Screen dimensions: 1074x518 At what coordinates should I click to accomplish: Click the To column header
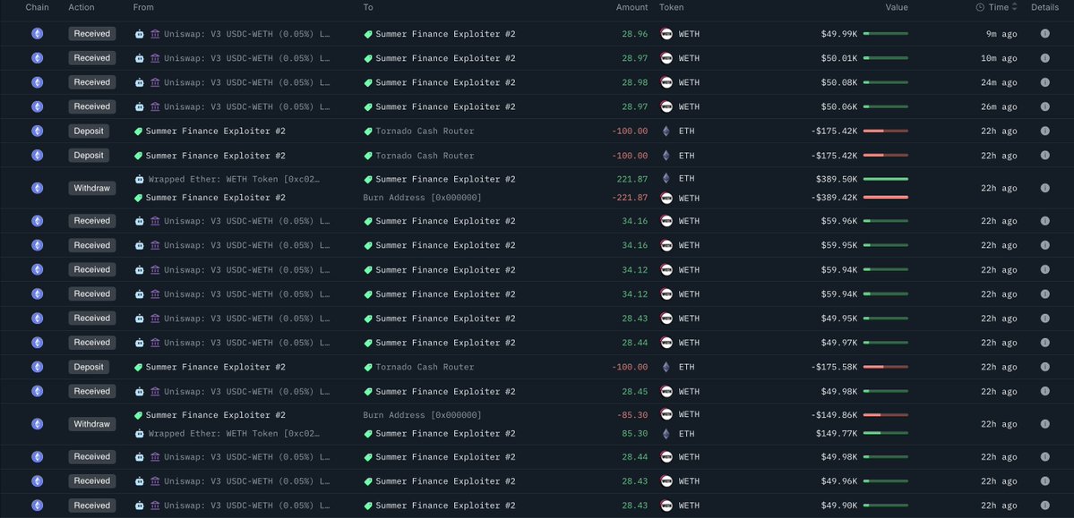(x=368, y=7)
